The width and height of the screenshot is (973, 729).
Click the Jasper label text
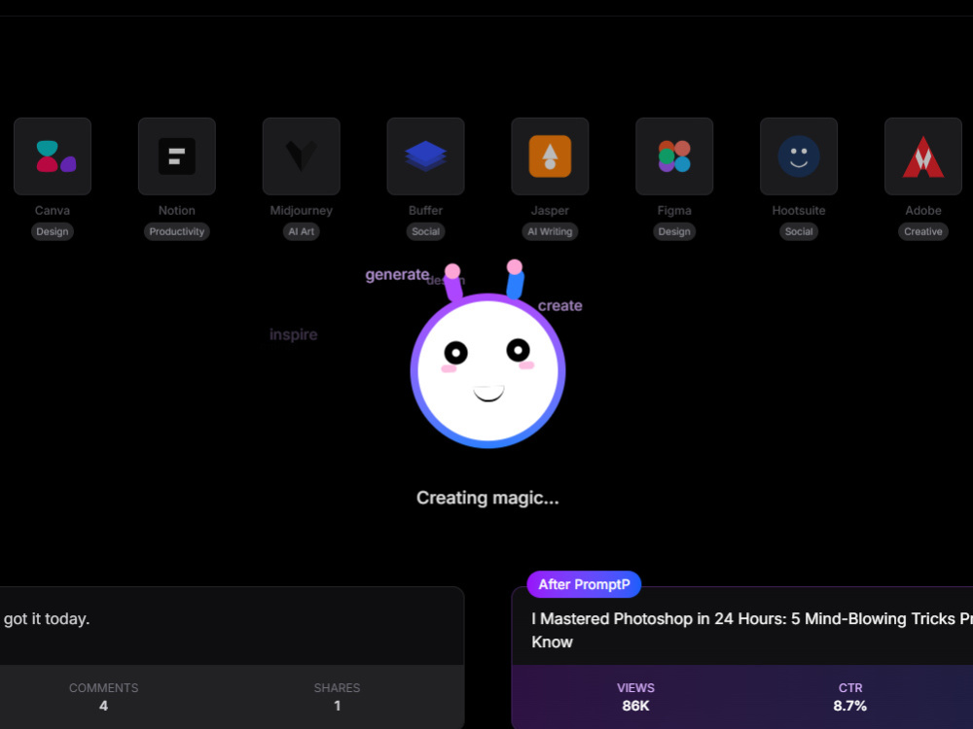click(x=550, y=211)
